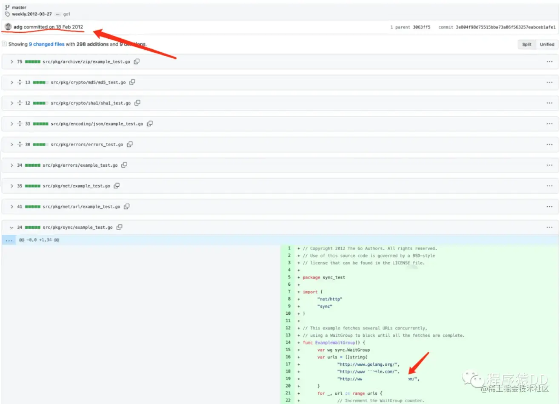Open options menu for sync/example_test.go
The height and width of the screenshot is (404, 560).
(x=549, y=227)
